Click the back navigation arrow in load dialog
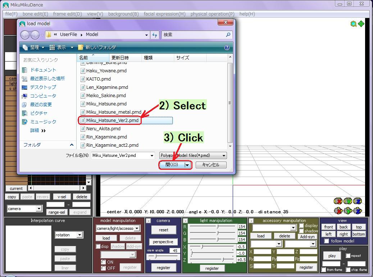 tap(25, 35)
